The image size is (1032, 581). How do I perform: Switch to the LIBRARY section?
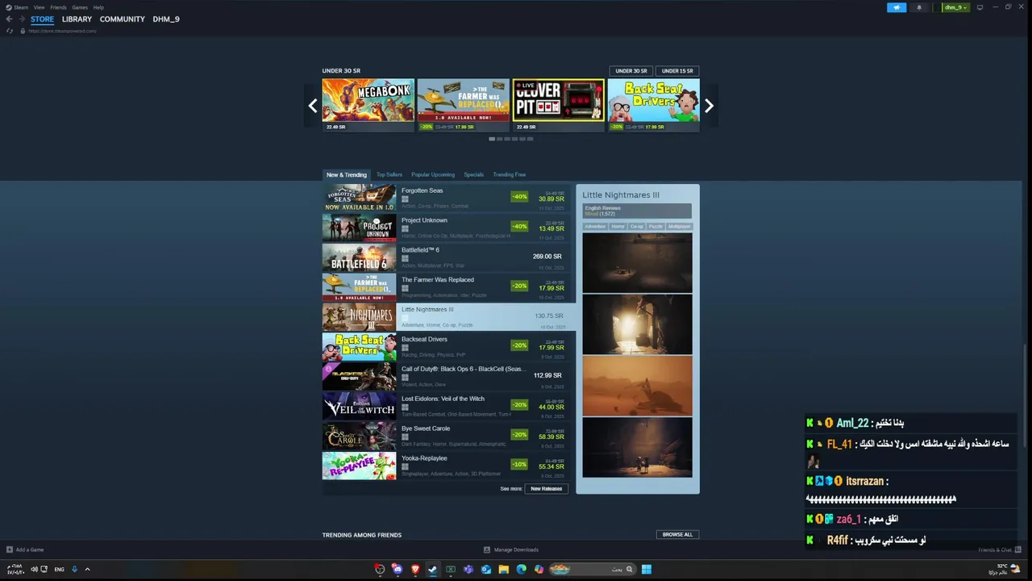tap(77, 19)
